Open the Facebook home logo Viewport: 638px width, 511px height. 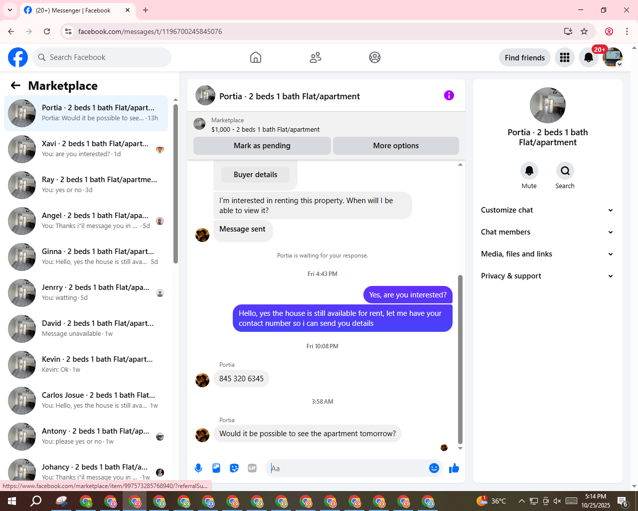point(18,57)
